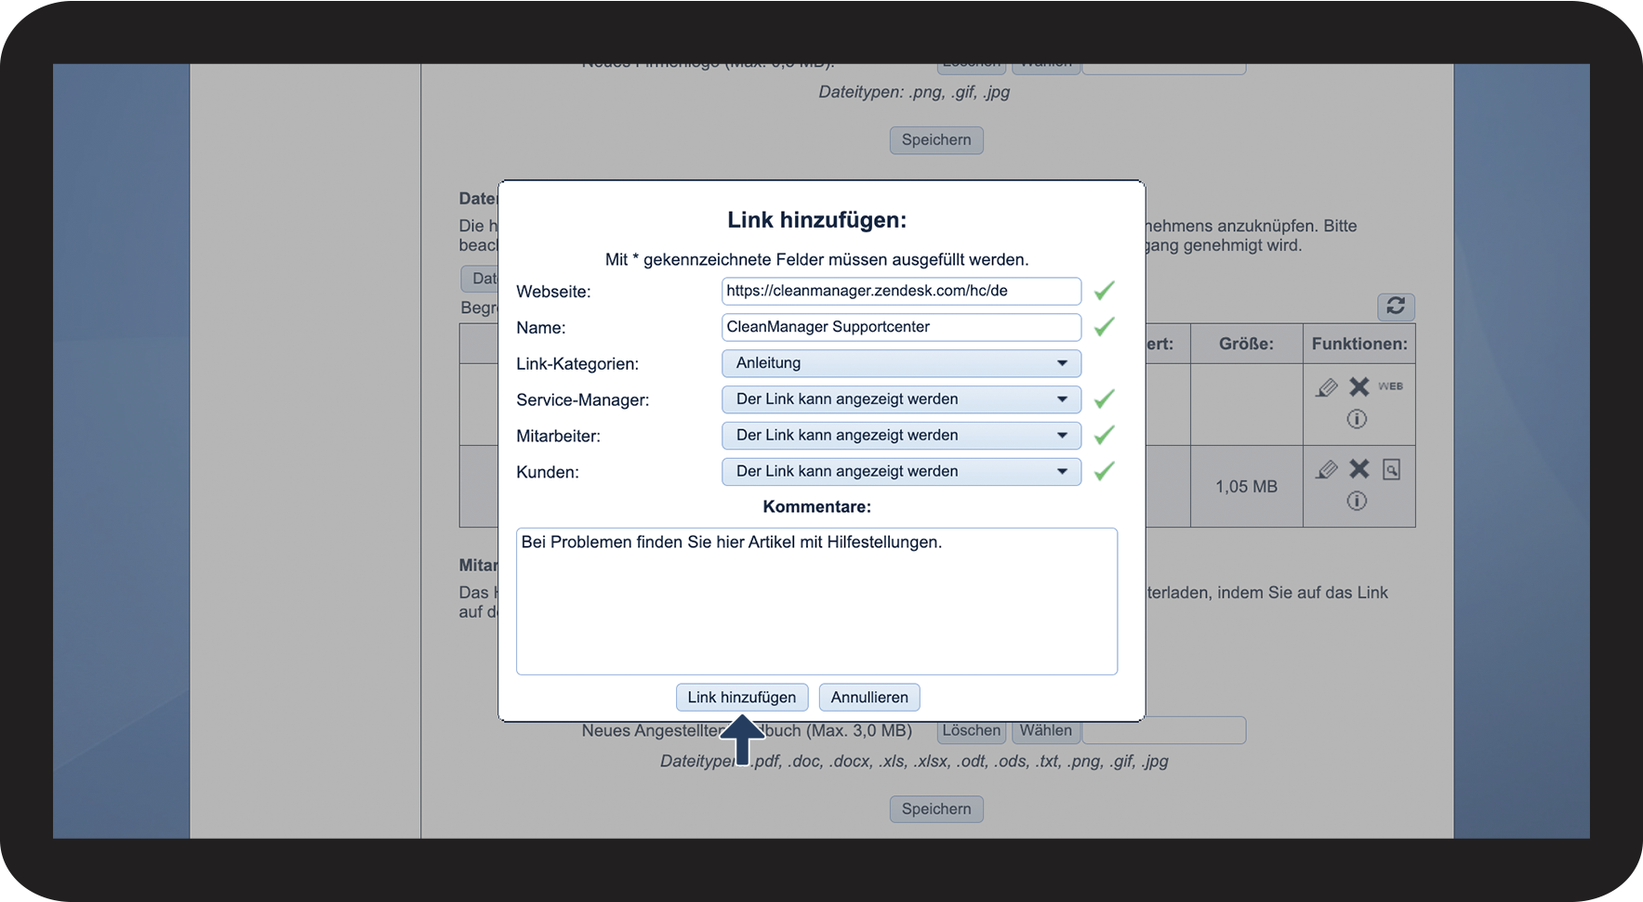
Task: Open the Mitarbeiter visibility dropdown
Action: 900,436
